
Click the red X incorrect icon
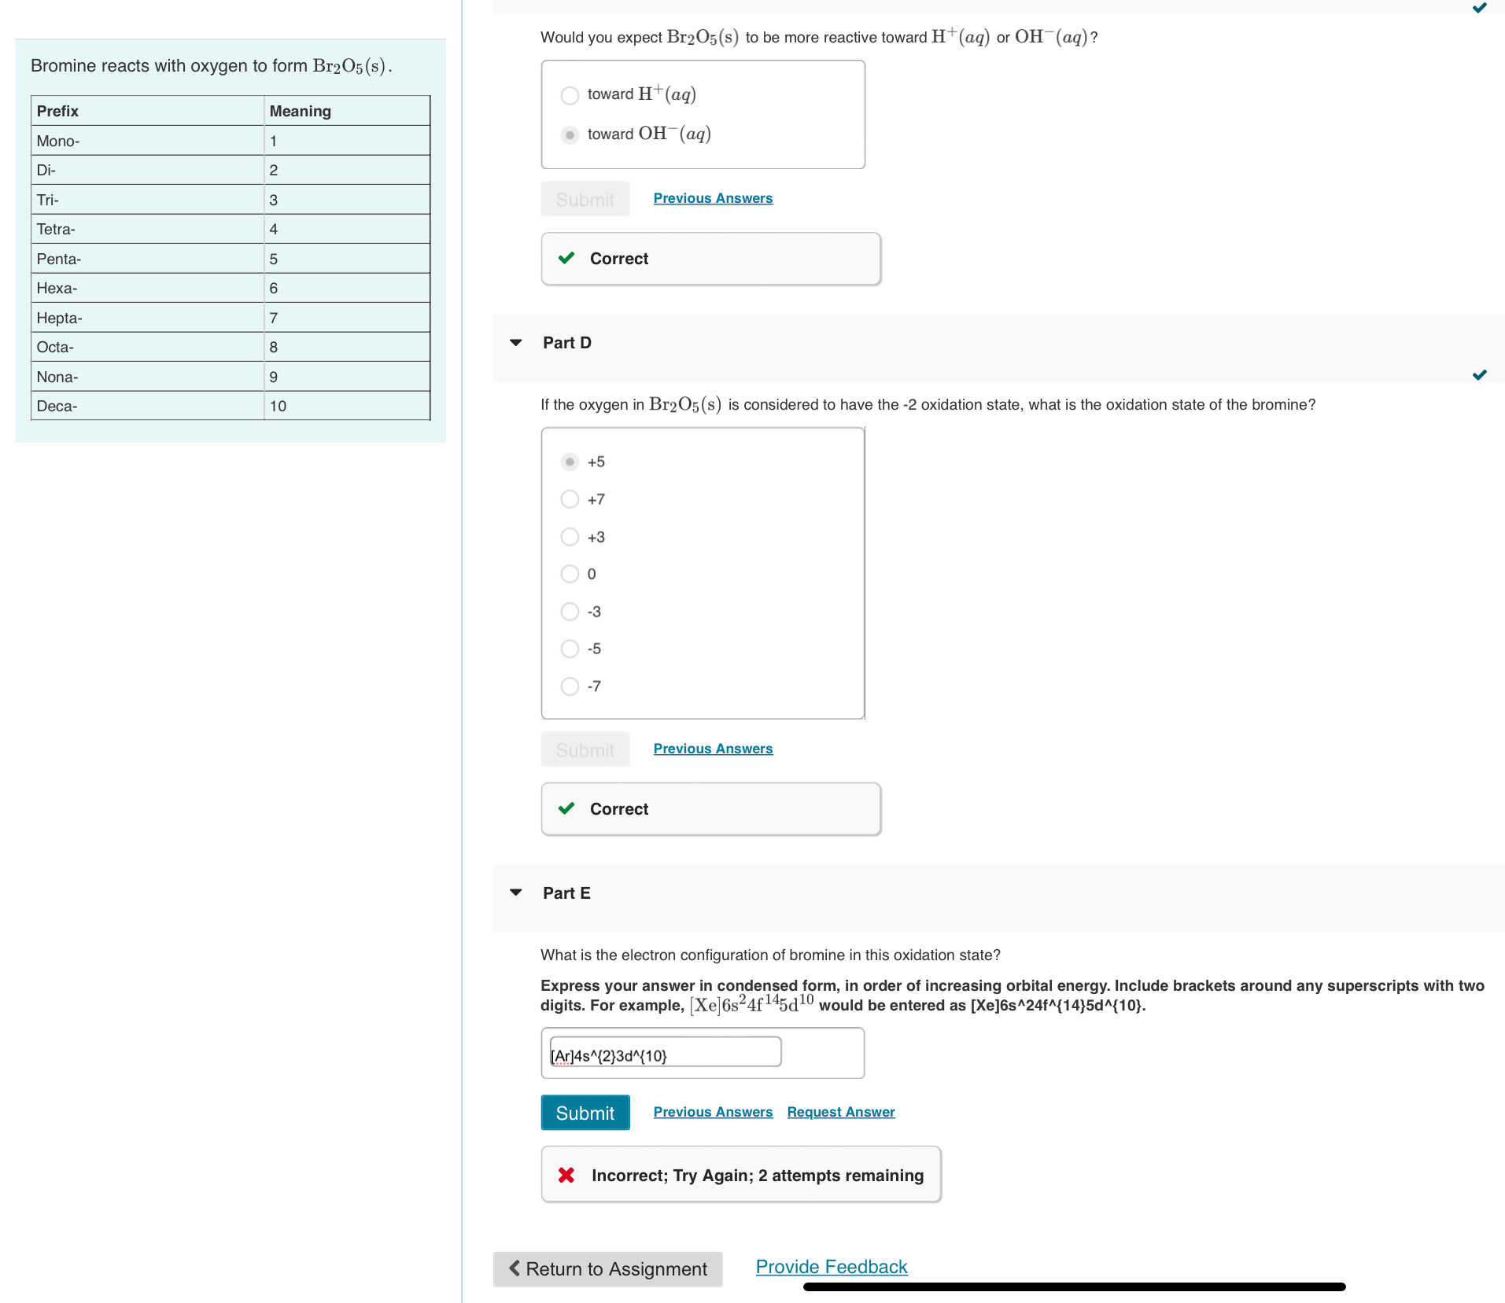[566, 1175]
